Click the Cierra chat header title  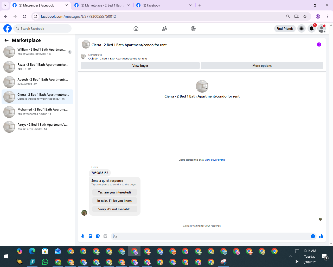click(x=129, y=45)
